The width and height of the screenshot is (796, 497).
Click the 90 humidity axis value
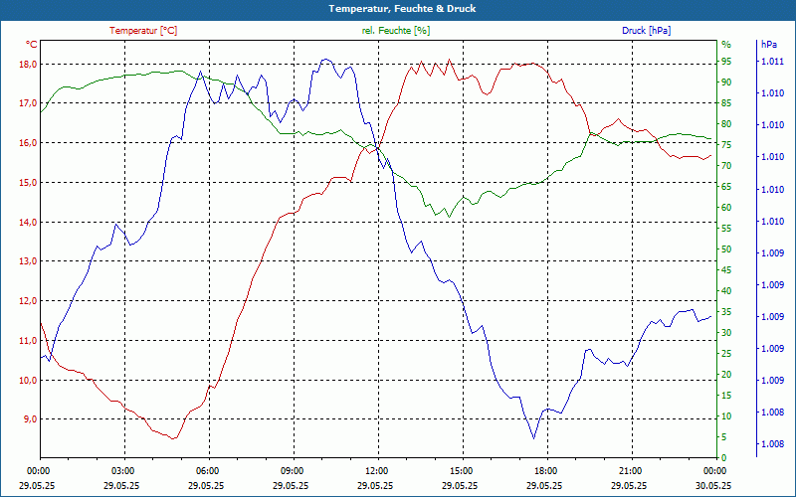(x=726, y=83)
